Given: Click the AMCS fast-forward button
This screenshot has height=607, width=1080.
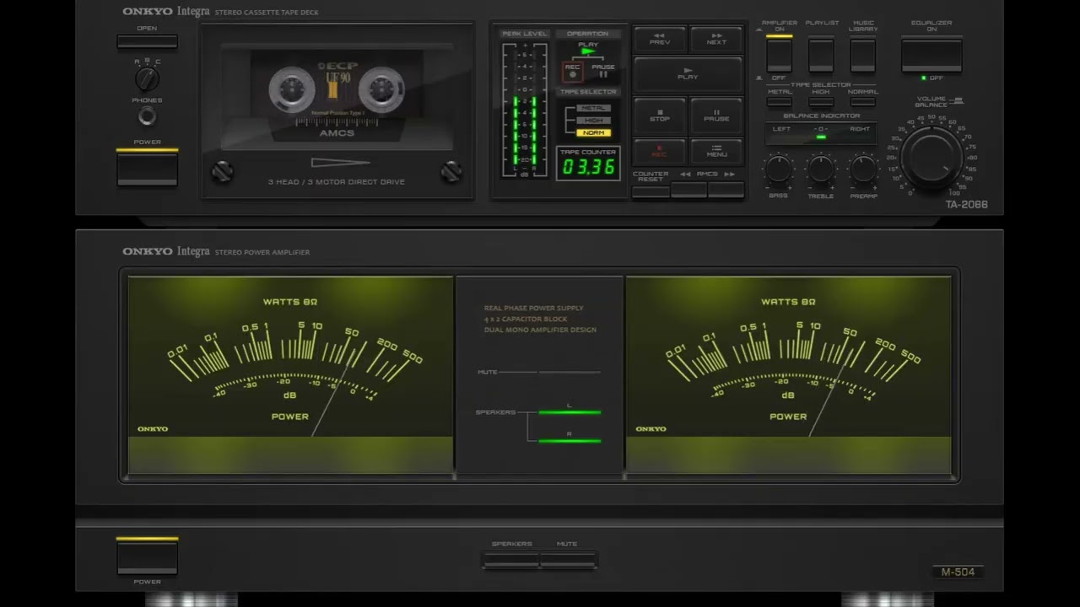Looking at the screenshot, I should click(x=726, y=191).
